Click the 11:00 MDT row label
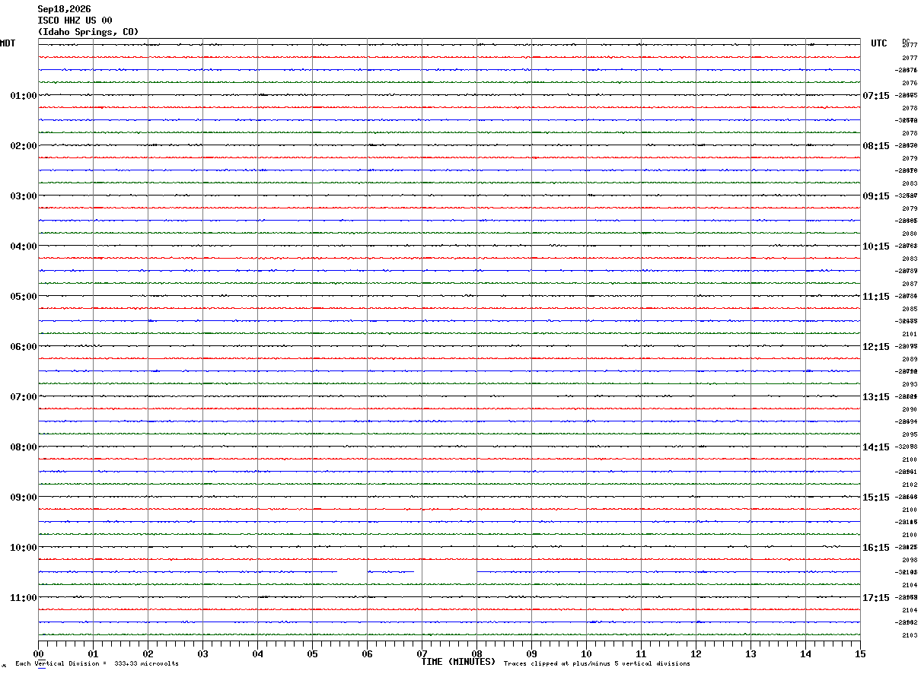 click(24, 598)
